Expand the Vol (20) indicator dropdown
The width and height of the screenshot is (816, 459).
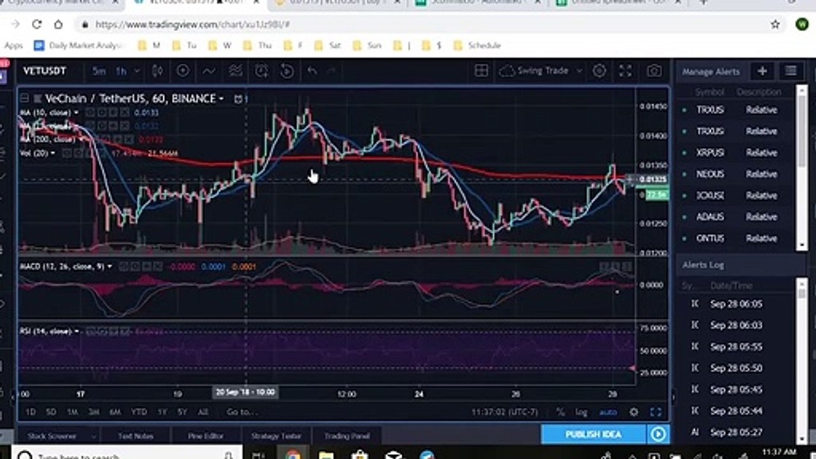coord(52,153)
